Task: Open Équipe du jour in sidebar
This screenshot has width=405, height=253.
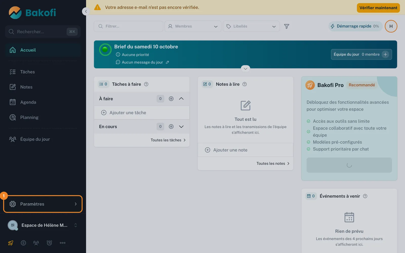Action: click(x=43, y=139)
